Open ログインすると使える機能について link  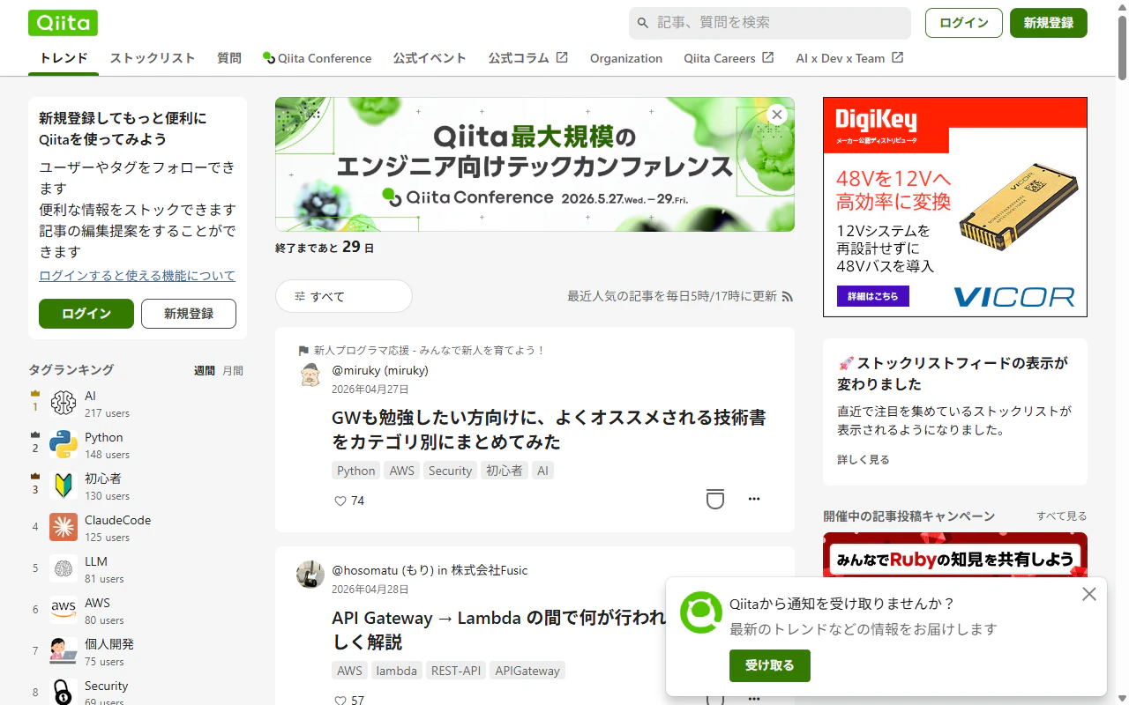click(x=138, y=276)
